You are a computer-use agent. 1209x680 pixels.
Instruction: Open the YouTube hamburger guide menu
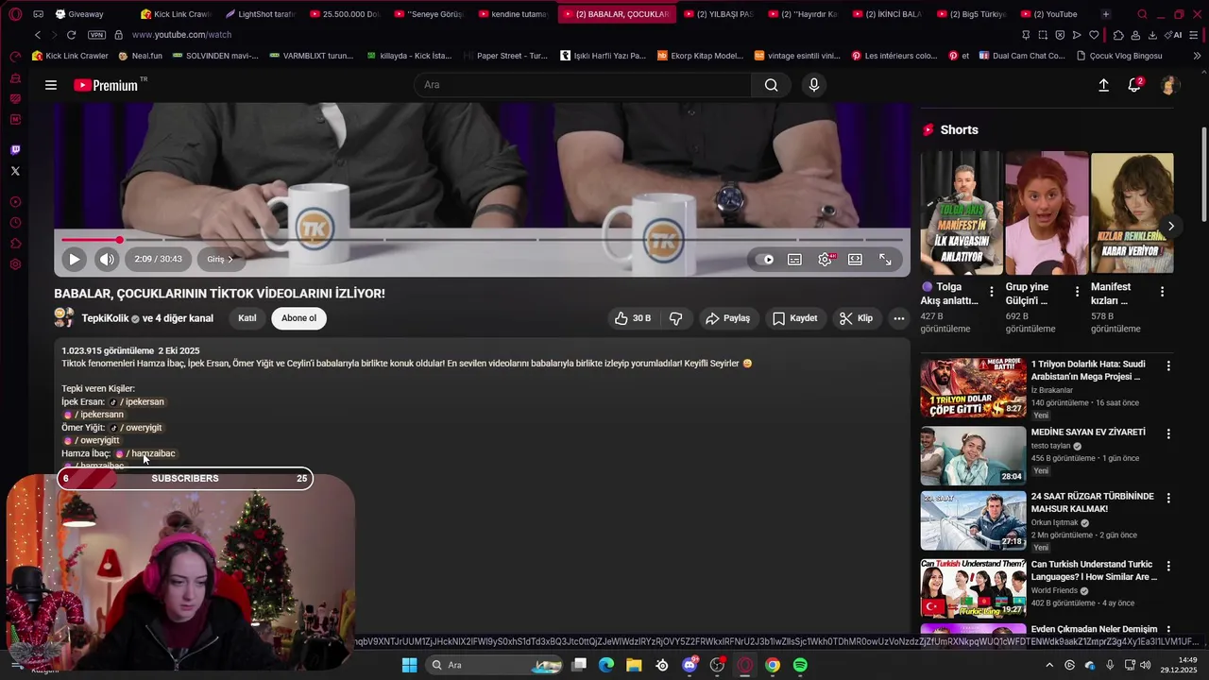(x=51, y=85)
